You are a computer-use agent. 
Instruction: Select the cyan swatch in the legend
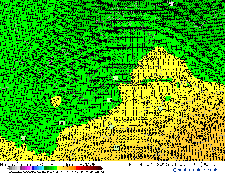43,168
